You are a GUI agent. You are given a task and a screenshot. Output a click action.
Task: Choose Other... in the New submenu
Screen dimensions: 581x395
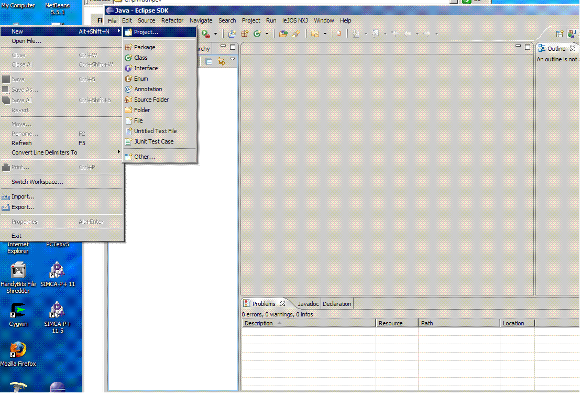coord(160,157)
